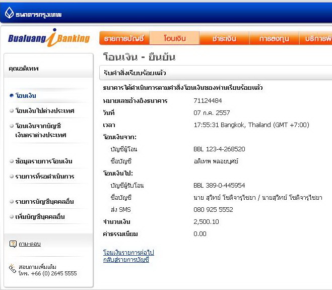Screen dimensions: 332x290
Task: Click the fee value 0.00
Action: [200, 234]
